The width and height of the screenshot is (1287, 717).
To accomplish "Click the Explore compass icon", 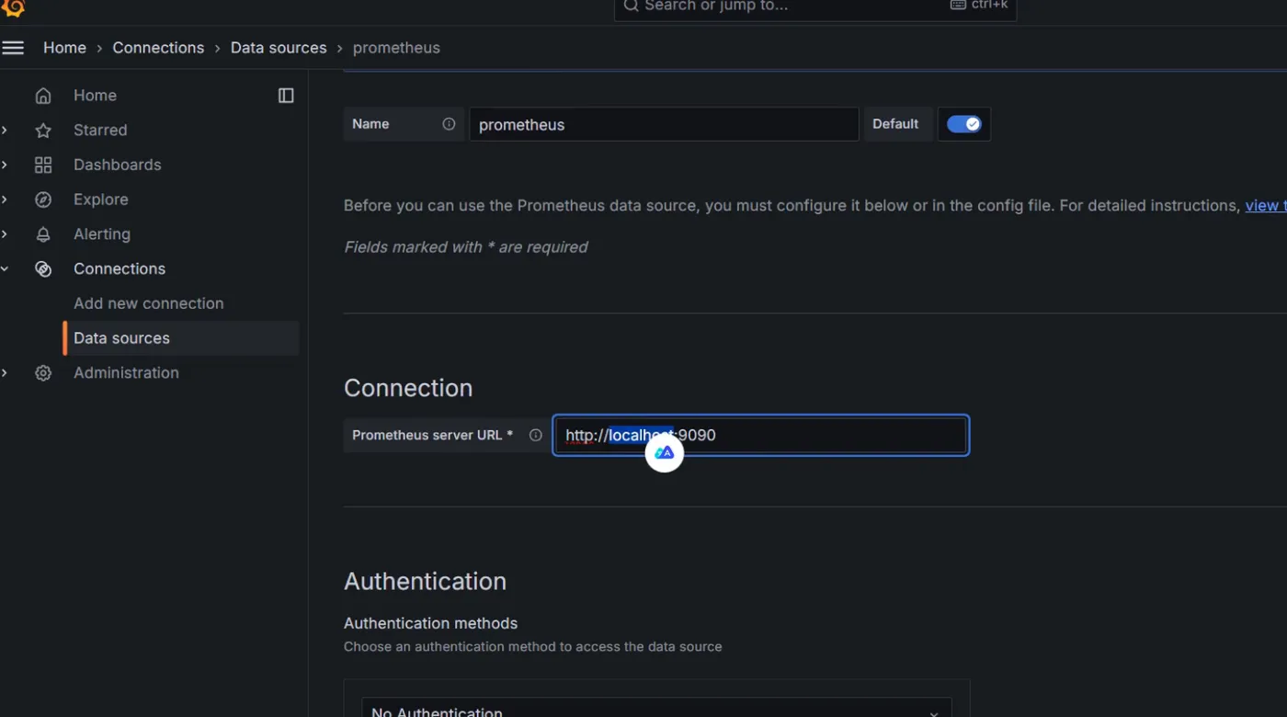I will [43, 199].
